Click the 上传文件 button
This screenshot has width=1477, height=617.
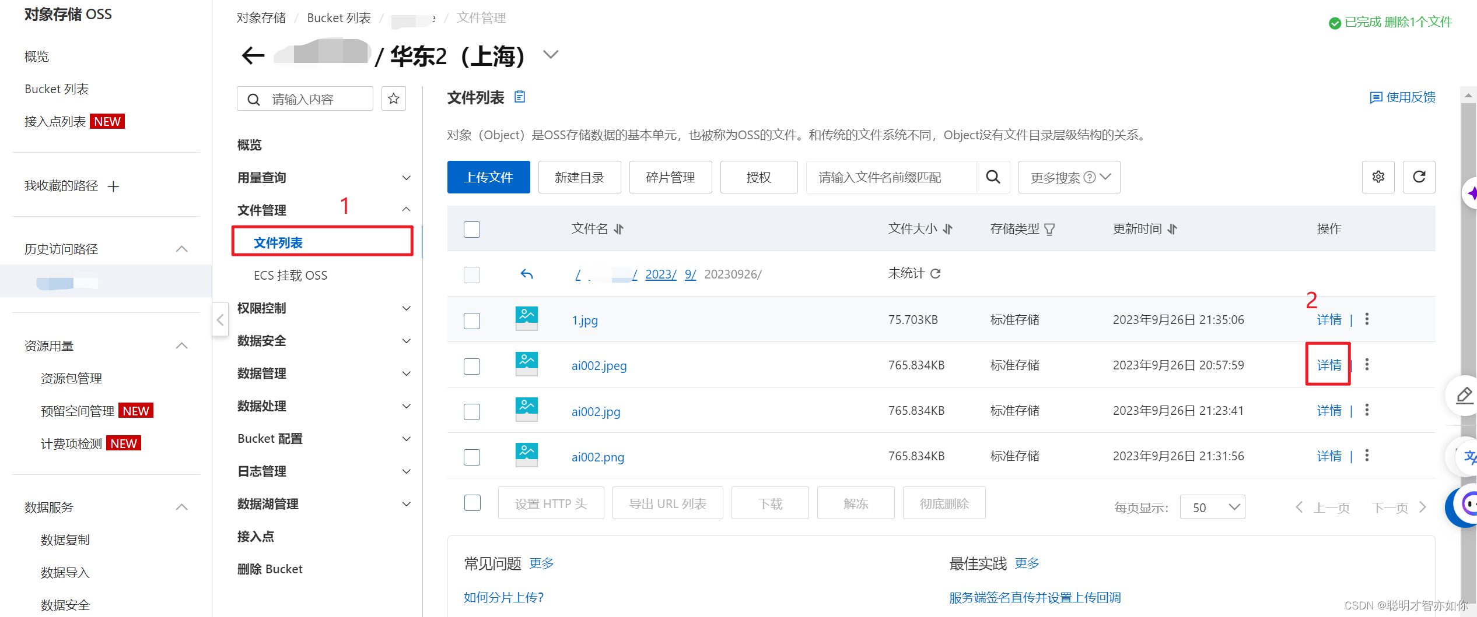coord(488,177)
